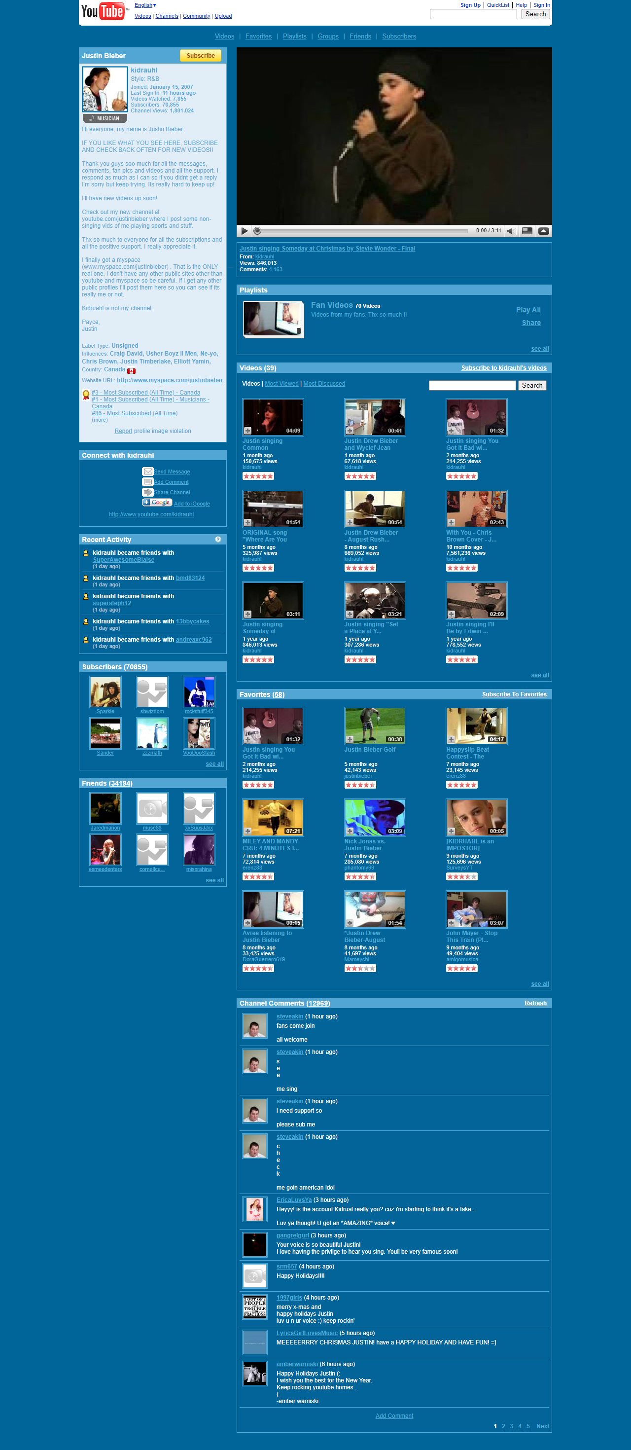
Task: Click the top header Search button
Action: (535, 14)
